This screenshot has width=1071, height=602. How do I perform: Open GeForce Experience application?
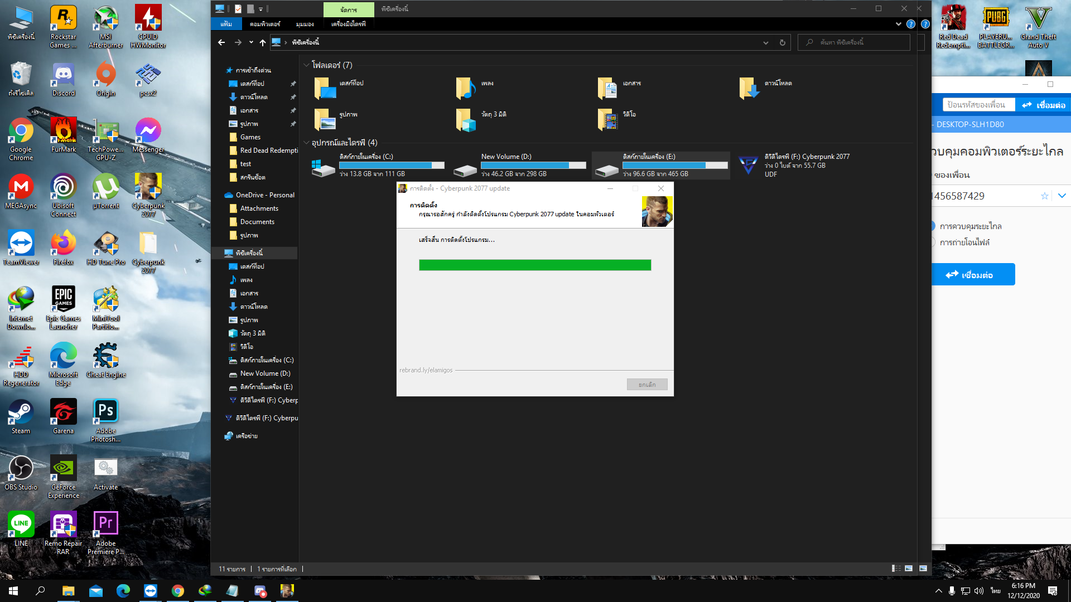(x=62, y=470)
